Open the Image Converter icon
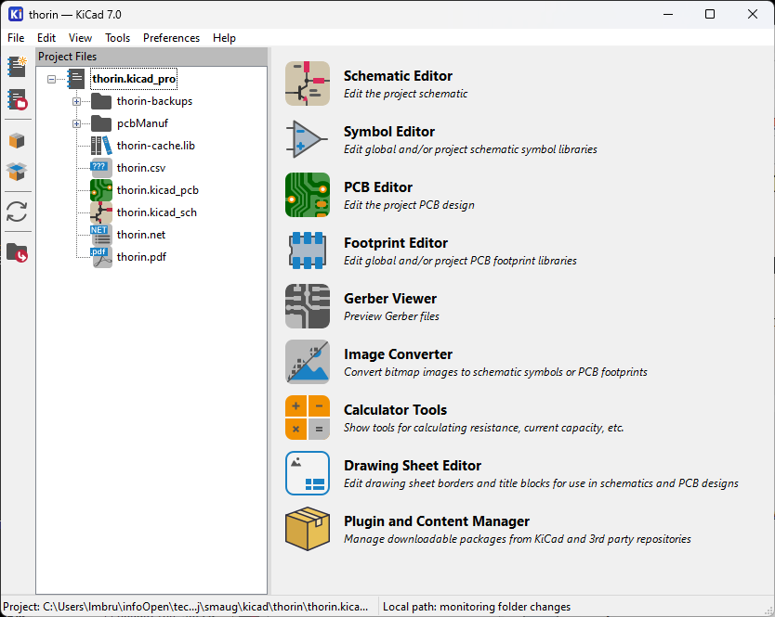This screenshot has height=617, width=775. pos(308,362)
